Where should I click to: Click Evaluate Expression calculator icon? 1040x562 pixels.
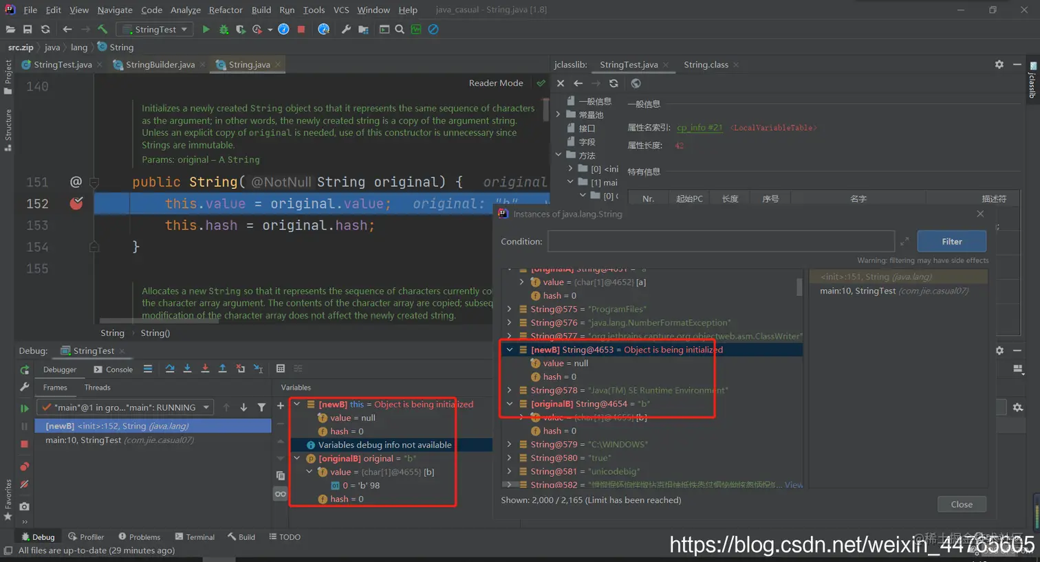[281, 369]
